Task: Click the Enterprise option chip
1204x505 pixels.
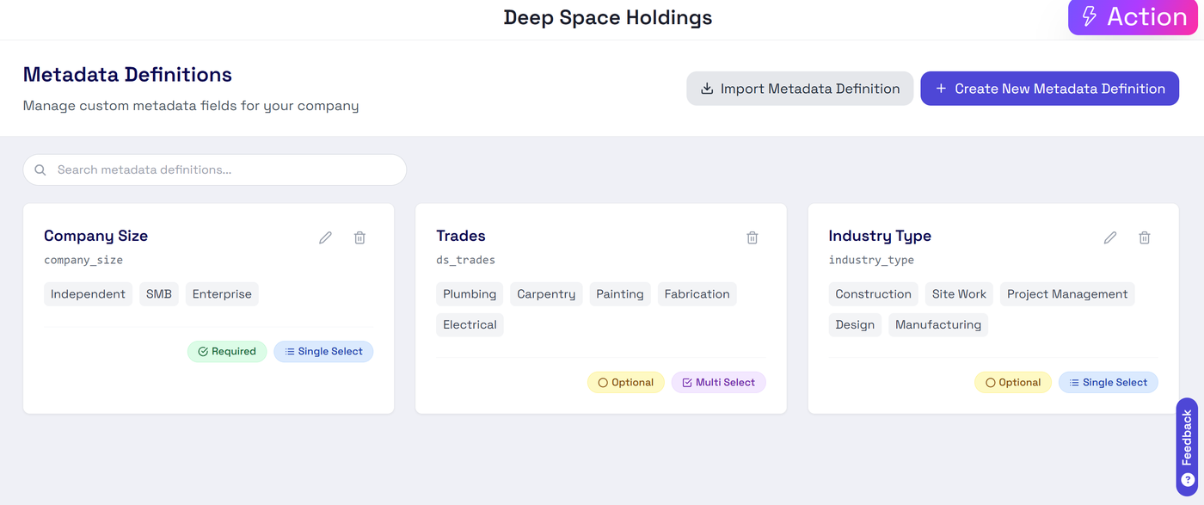Action: [222, 294]
